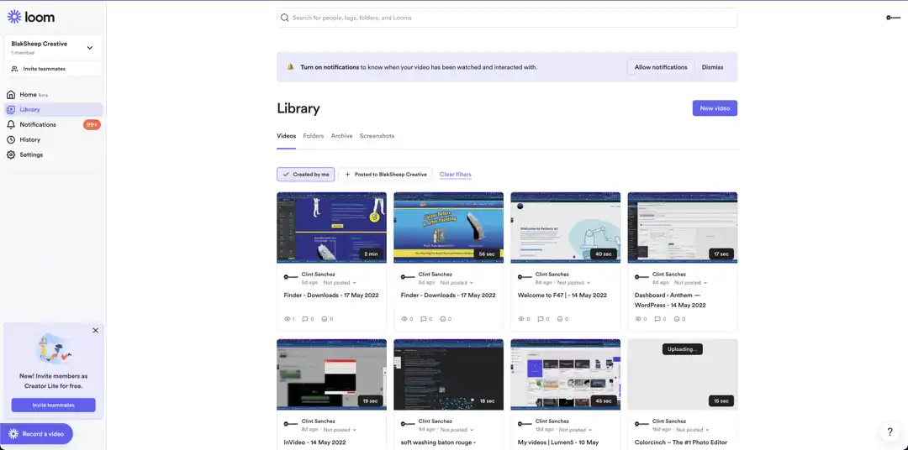Open Not posted dropdown on soft washing card
The width and height of the screenshot is (908, 450).
coord(457,430)
